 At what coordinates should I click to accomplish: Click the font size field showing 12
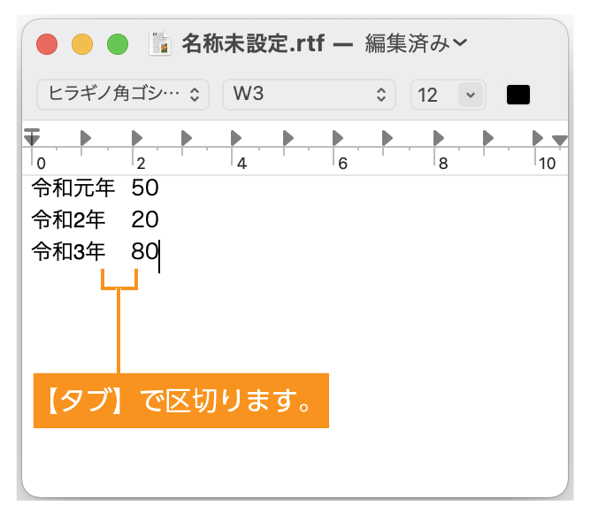(434, 95)
